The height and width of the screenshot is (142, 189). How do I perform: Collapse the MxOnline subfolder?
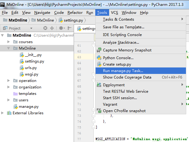[8, 48]
